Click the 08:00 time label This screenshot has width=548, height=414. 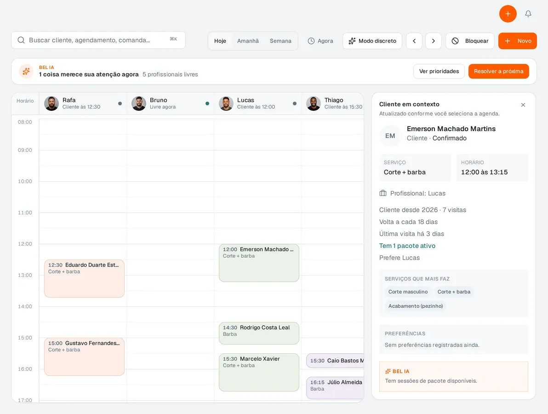tap(25, 122)
